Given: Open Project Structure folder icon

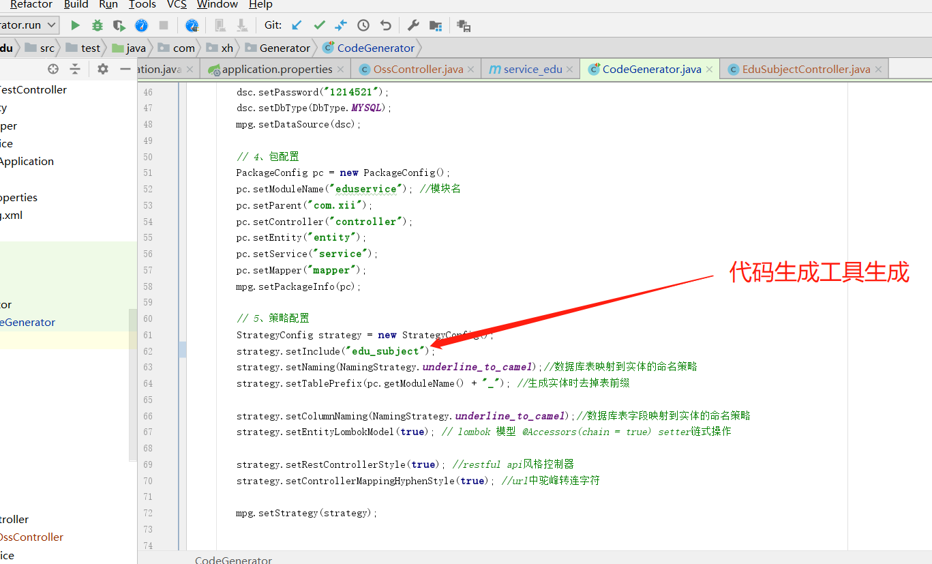Looking at the screenshot, I should [436, 25].
